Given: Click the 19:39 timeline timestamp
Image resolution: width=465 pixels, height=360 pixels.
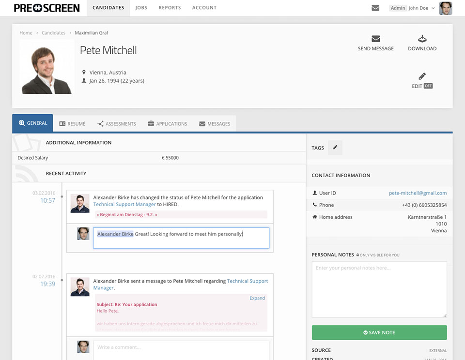Looking at the screenshot, I should coord(48,284).
